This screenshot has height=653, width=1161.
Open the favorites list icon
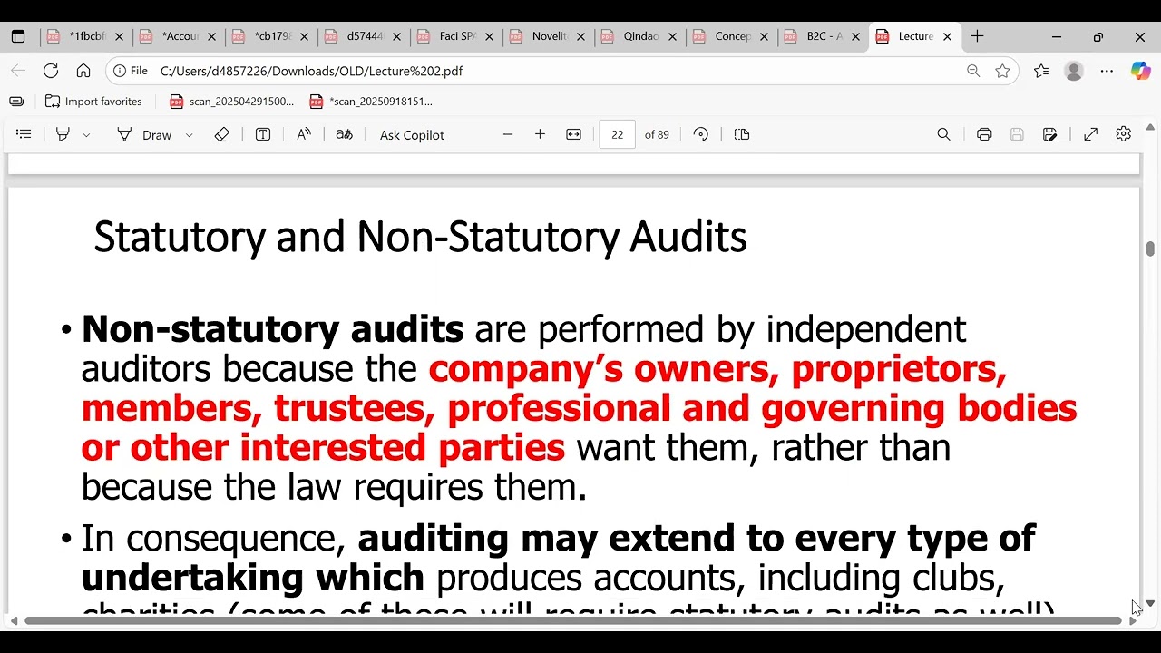[1041, 71]
